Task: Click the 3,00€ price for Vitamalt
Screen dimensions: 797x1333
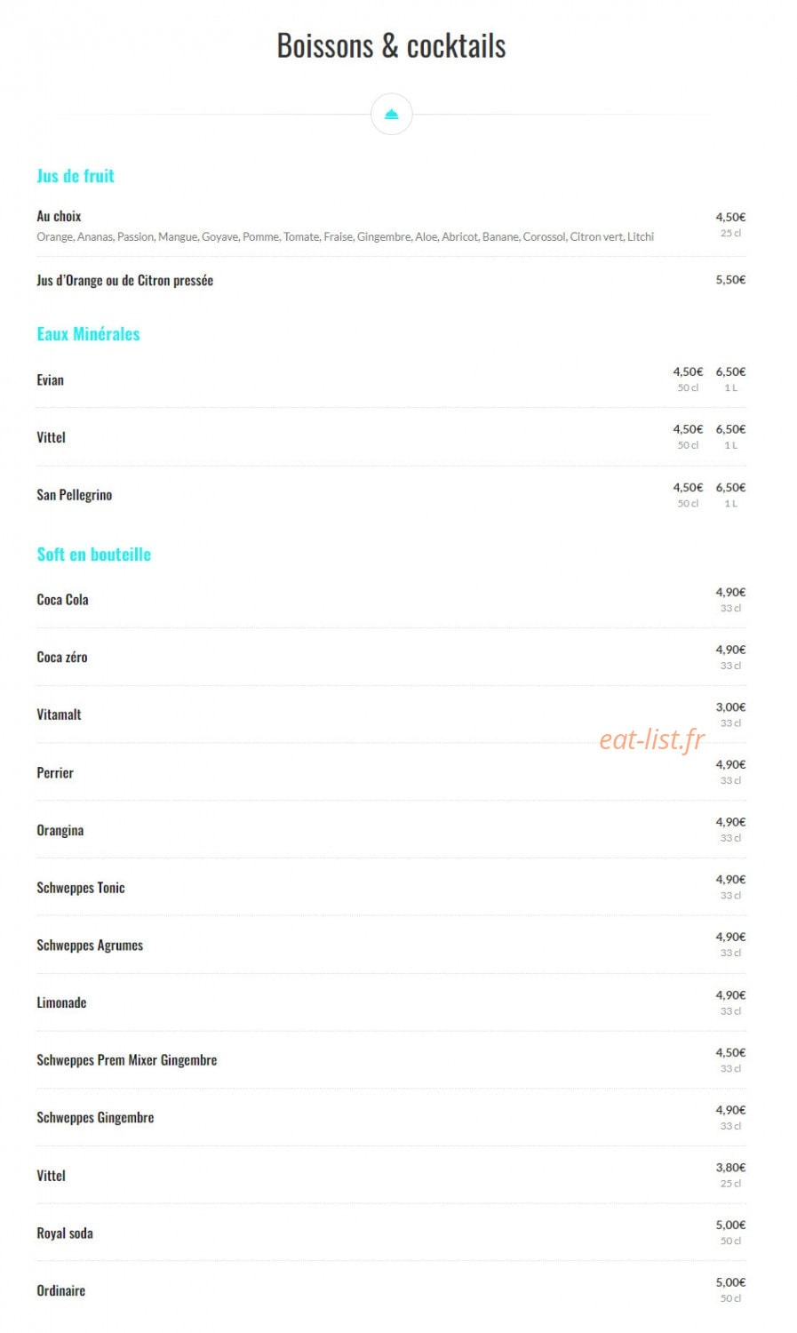Action: tap(730, 707)
